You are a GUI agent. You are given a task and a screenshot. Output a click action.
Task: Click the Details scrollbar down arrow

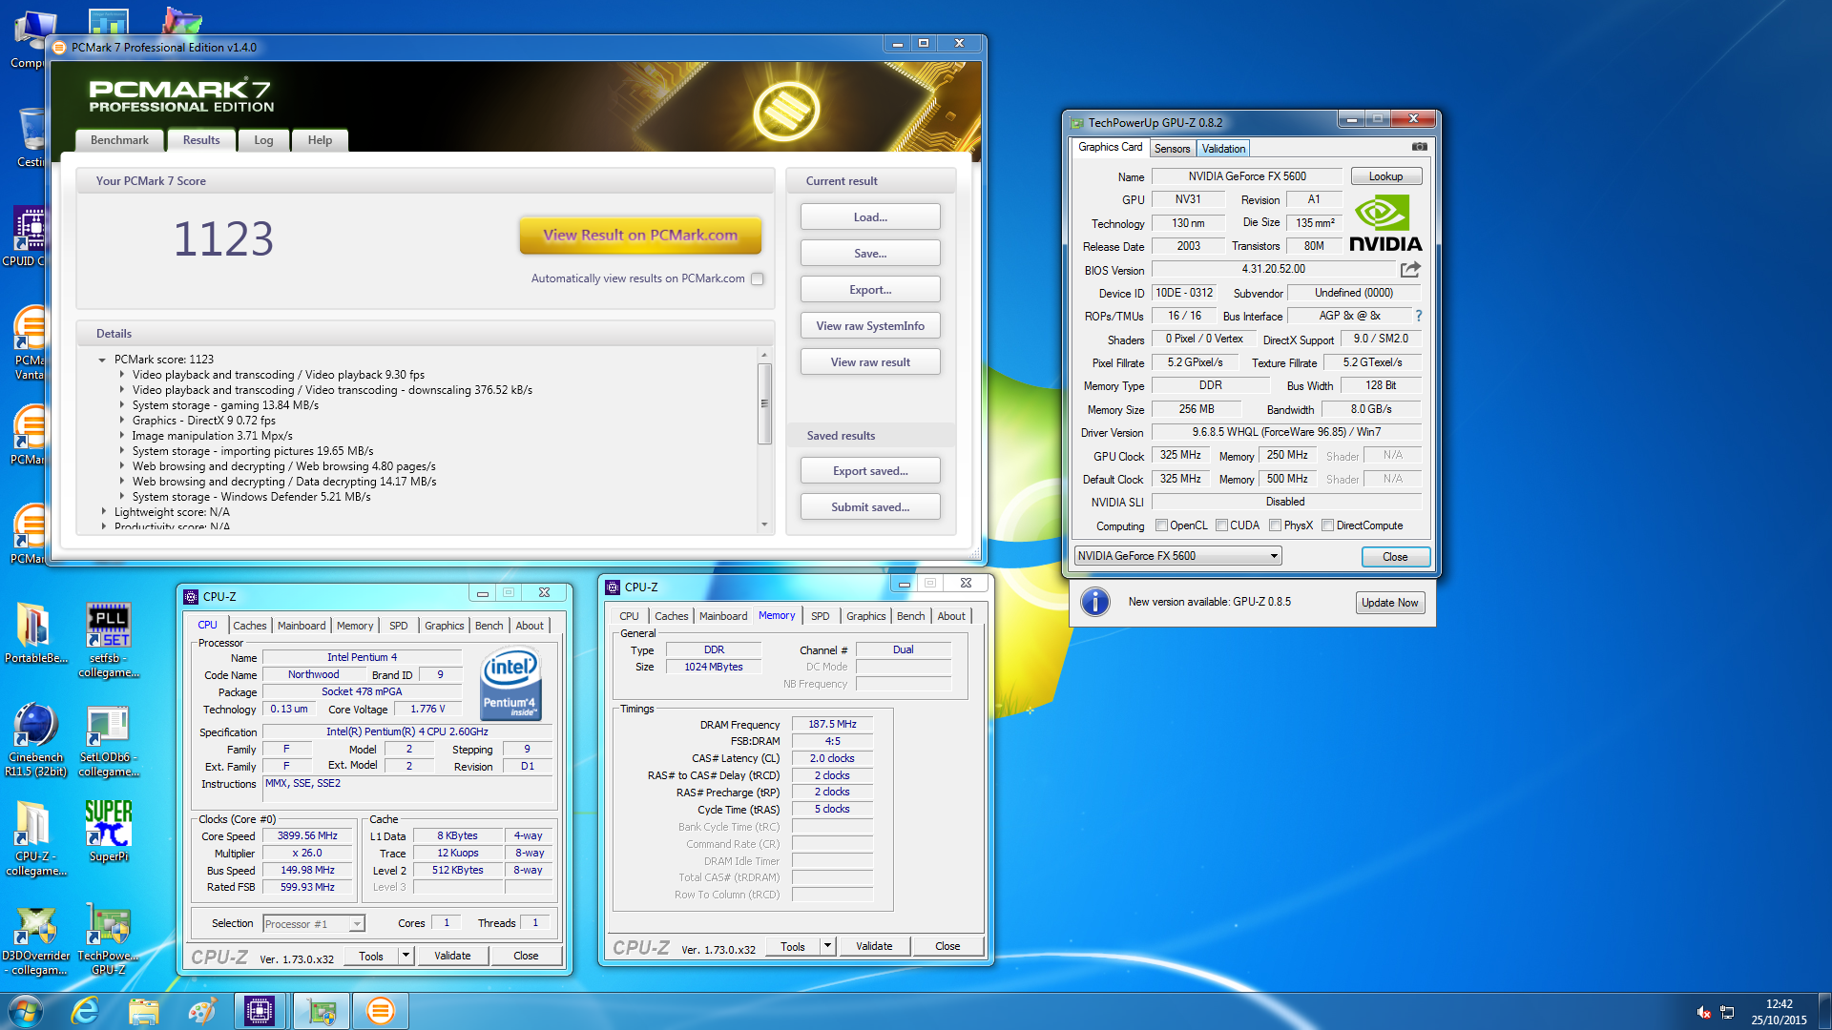[x=764, y=525]
